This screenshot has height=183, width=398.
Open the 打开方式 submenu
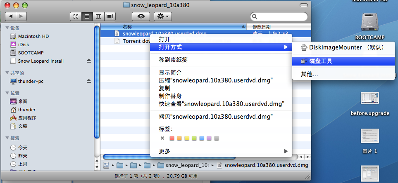pyautogui.click(x=221, y=47)
